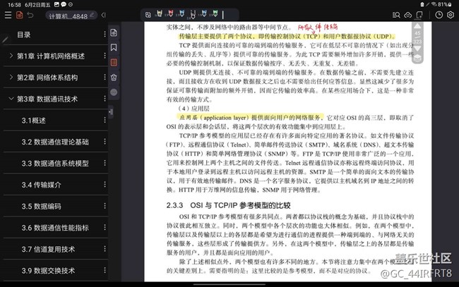This screenshot has height=287, width=459.
Task: Go to section 3.3 数据通信系统模型
Action: pos(55,164)
